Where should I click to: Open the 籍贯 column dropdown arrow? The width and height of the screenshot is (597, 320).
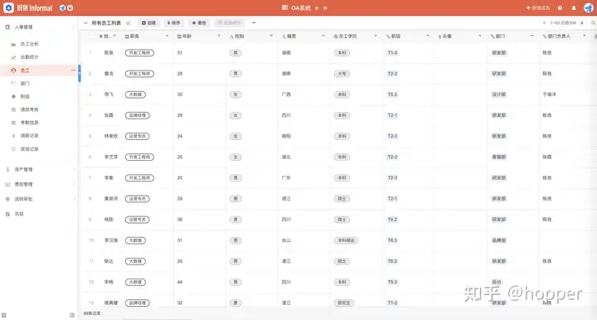click(x=323, y=36)
